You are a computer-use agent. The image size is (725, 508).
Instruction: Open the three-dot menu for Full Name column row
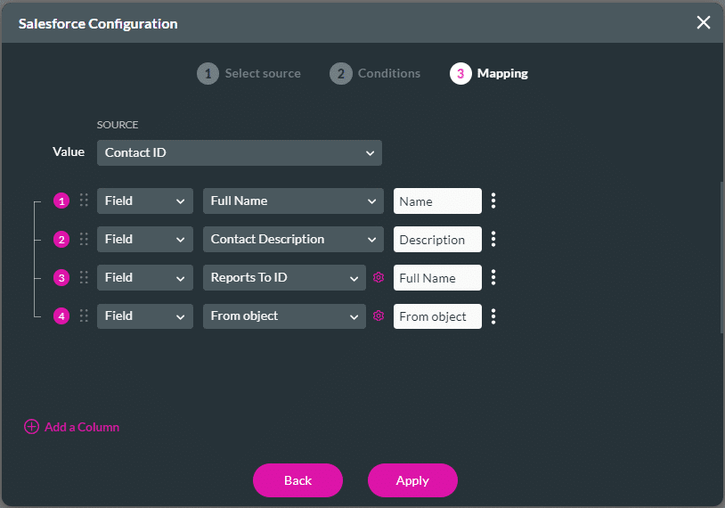click(x=493, y=277)
